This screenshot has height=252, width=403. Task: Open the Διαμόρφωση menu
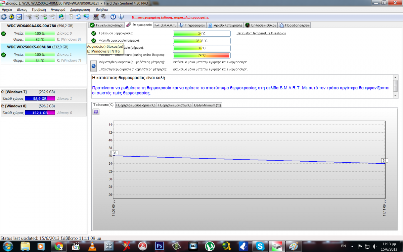point(81,10)
